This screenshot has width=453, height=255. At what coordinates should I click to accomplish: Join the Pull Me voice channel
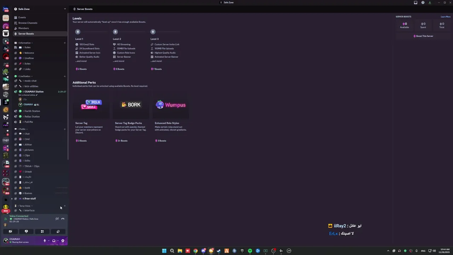pos(40,122)
